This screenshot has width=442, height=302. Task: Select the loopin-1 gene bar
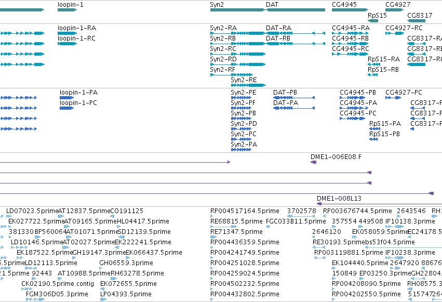tap(67, 10)
